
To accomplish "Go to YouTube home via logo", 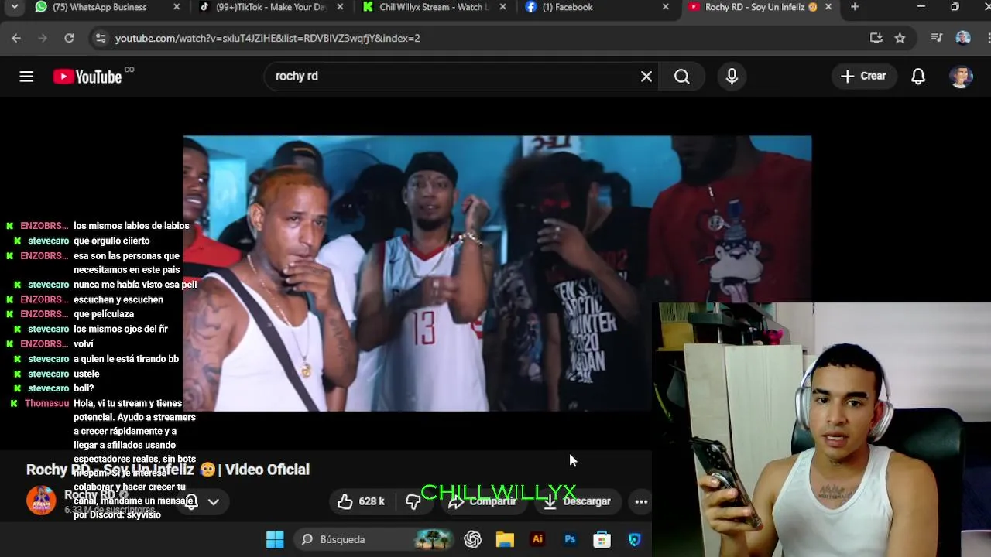I will [87, 77].
